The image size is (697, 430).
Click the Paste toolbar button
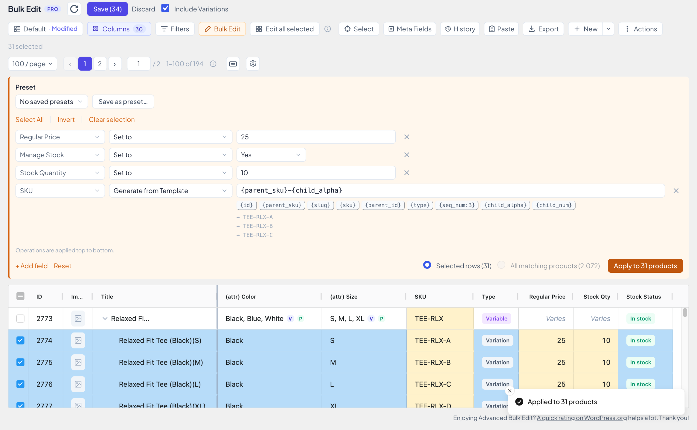(501, 29)
